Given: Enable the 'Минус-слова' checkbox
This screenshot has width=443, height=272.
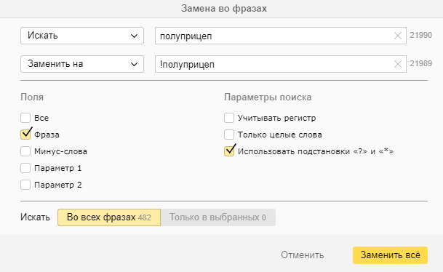Looking at the screenshot, I should tap(25, 151).
